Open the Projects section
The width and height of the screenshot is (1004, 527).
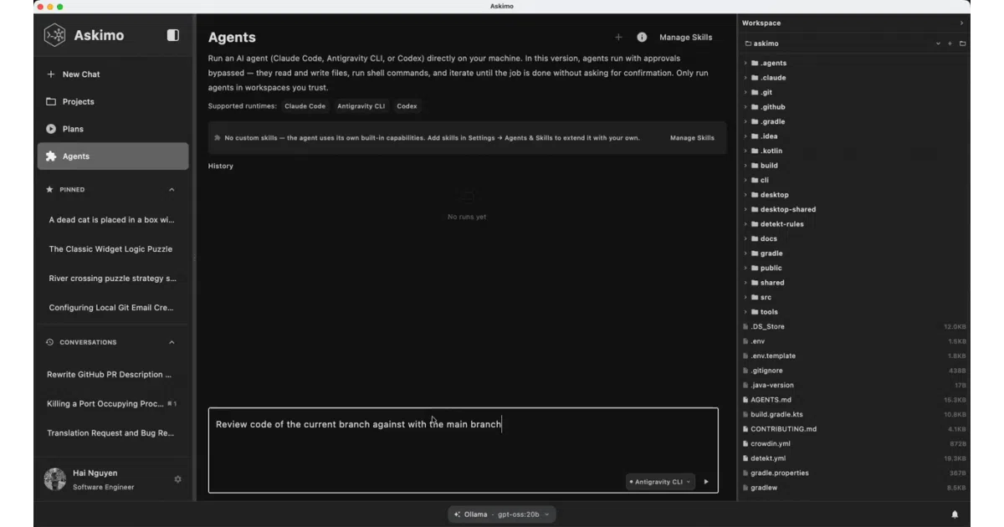pos(113,102)
